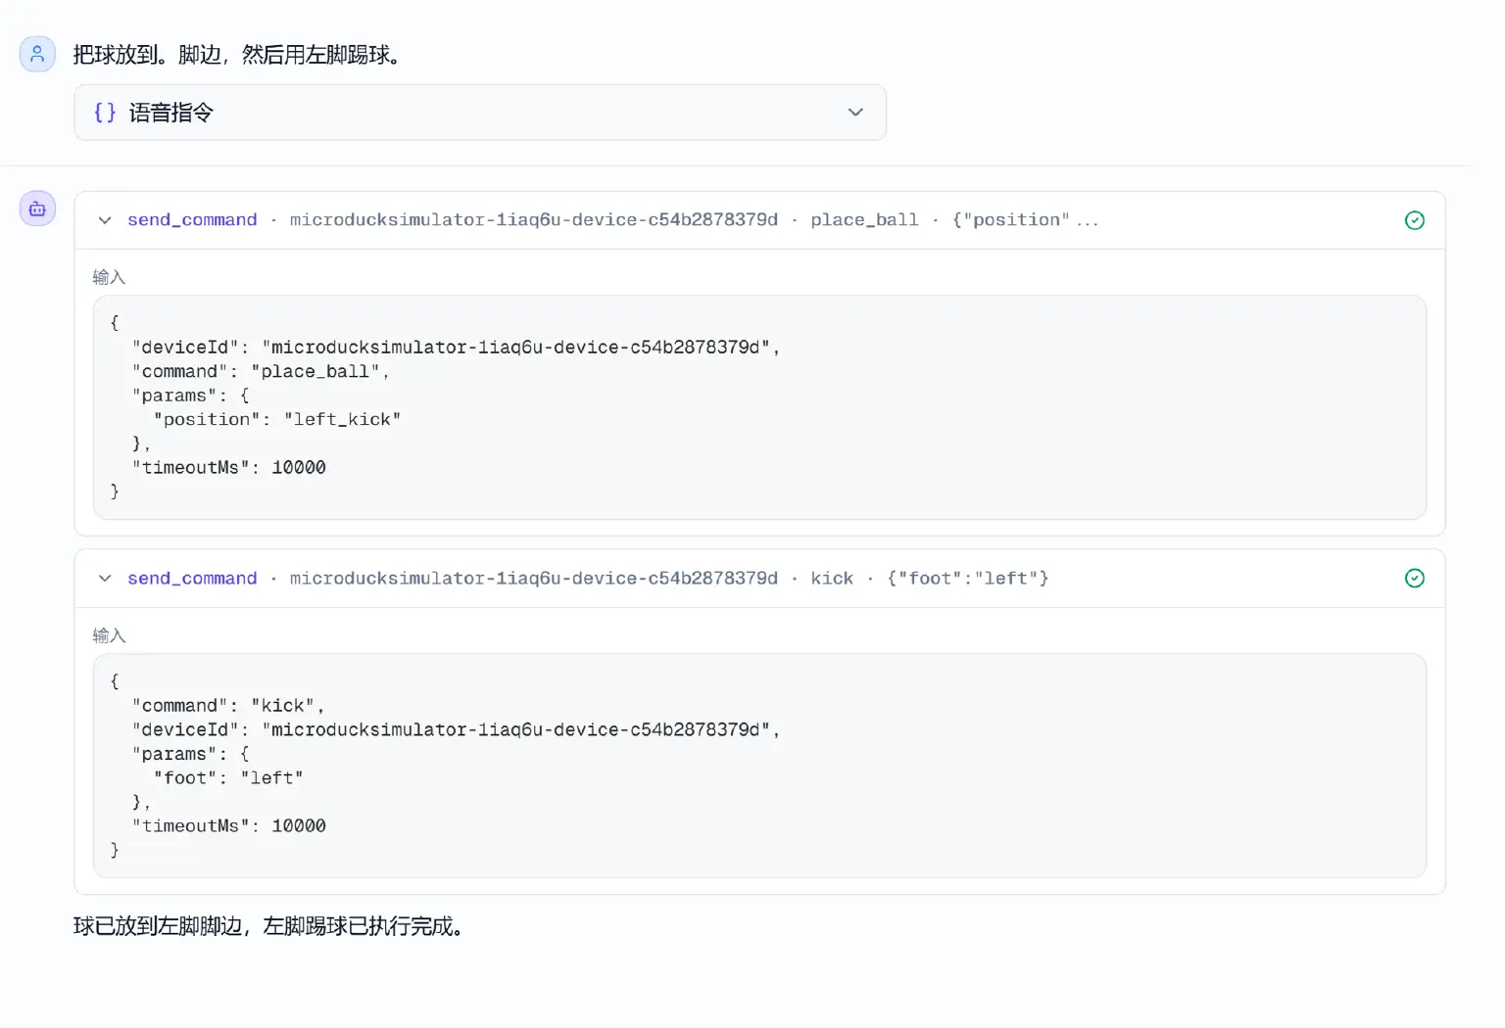Screen dimensions: 1505x1028
Task: Click the "command": "kick" JSON line
Action: click(x=228, y=705)
